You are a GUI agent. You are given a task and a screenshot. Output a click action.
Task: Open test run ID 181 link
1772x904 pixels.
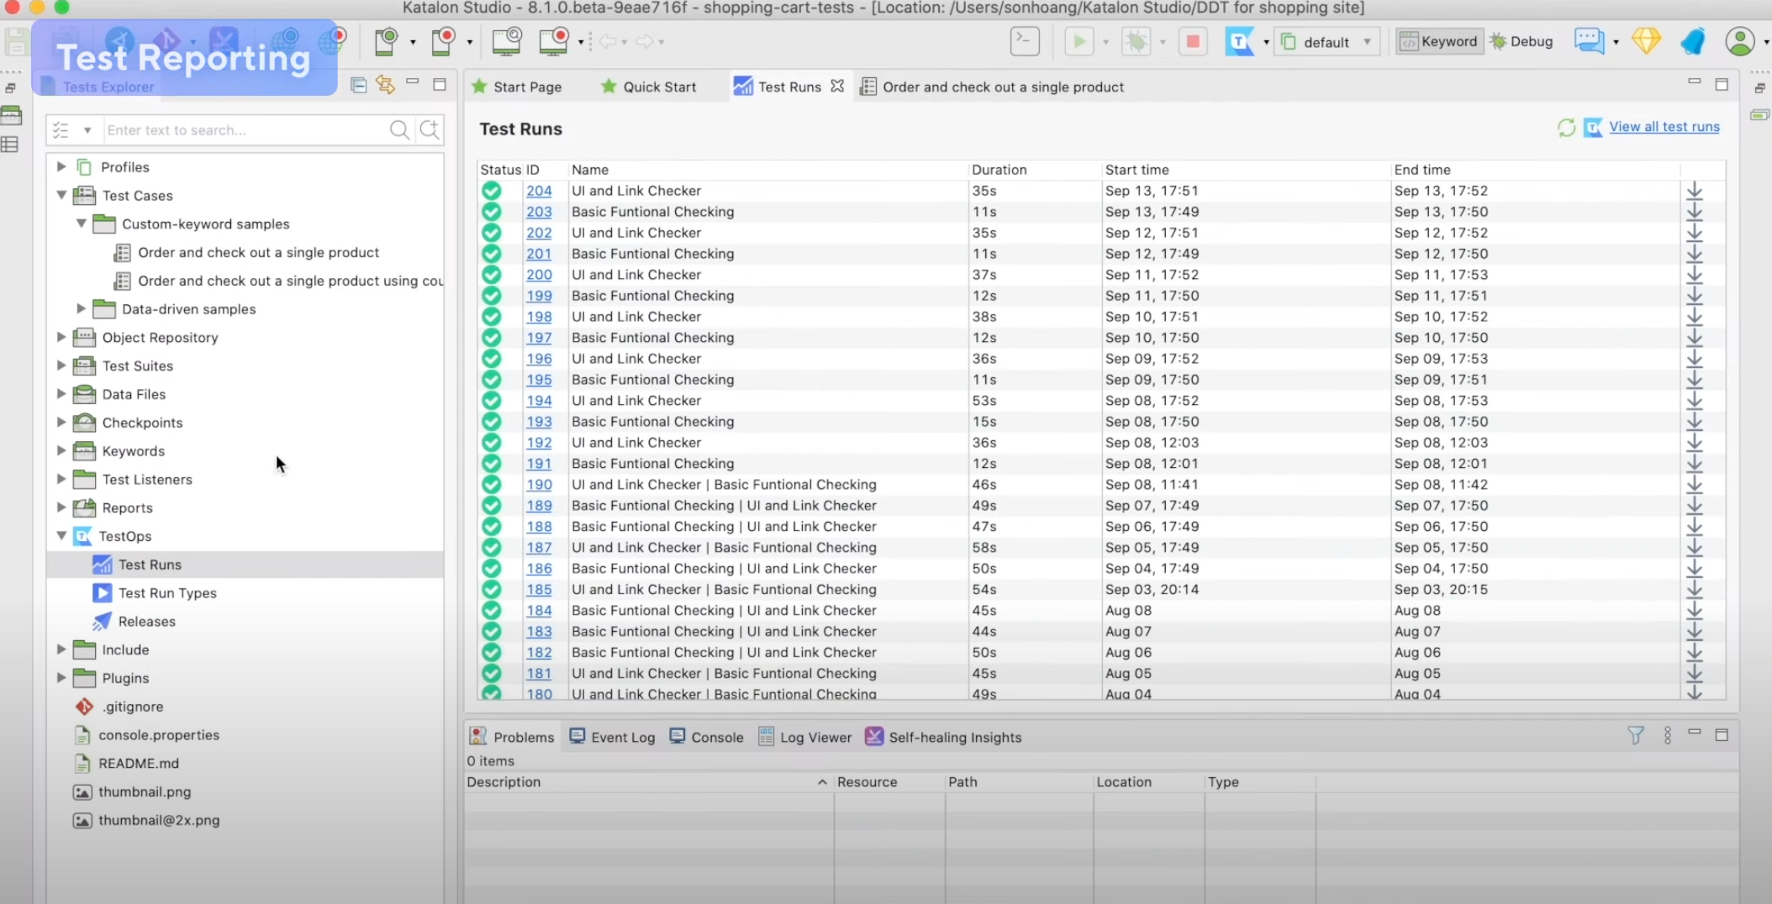[x=539, y=674]
